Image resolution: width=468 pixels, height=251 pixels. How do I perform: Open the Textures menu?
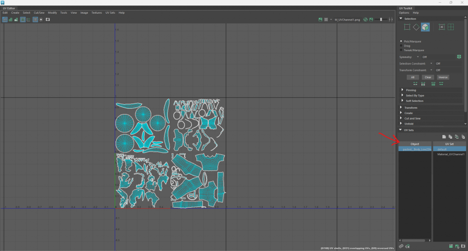pyautogui.click(x=97, y=13)
